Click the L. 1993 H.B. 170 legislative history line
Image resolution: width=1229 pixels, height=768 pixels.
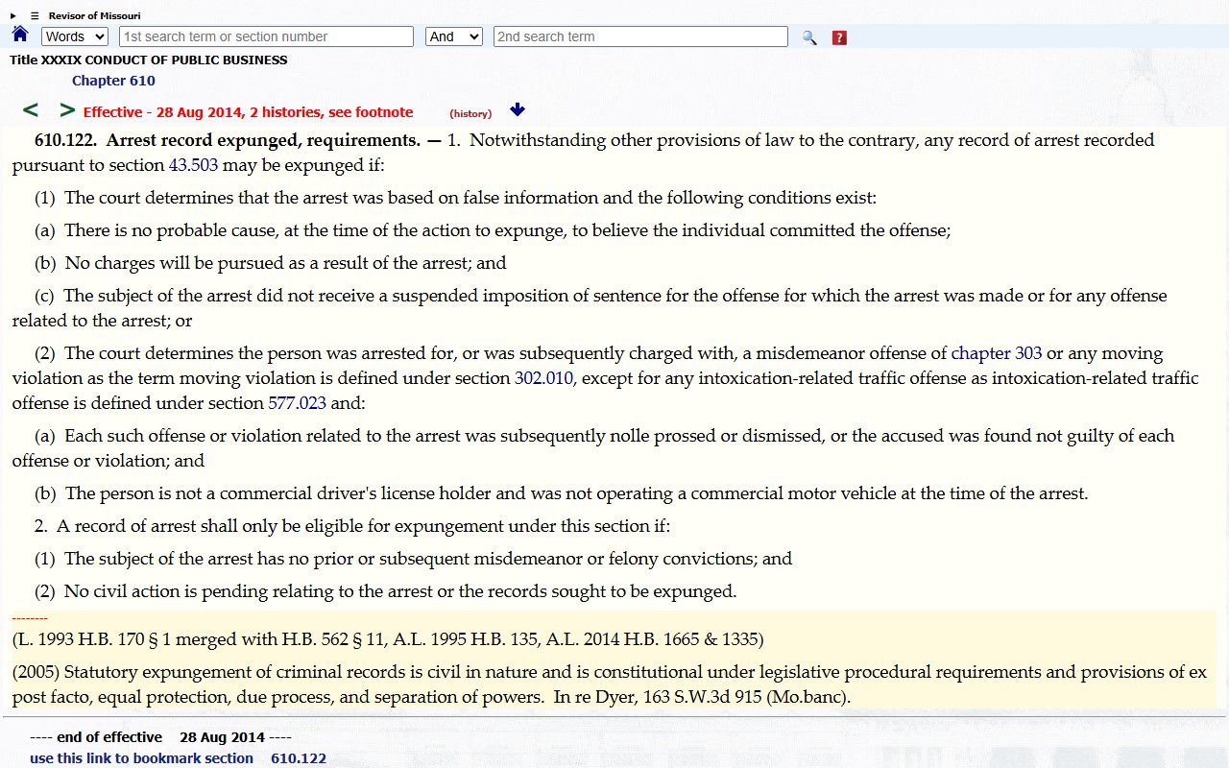[x=388, y=639]
